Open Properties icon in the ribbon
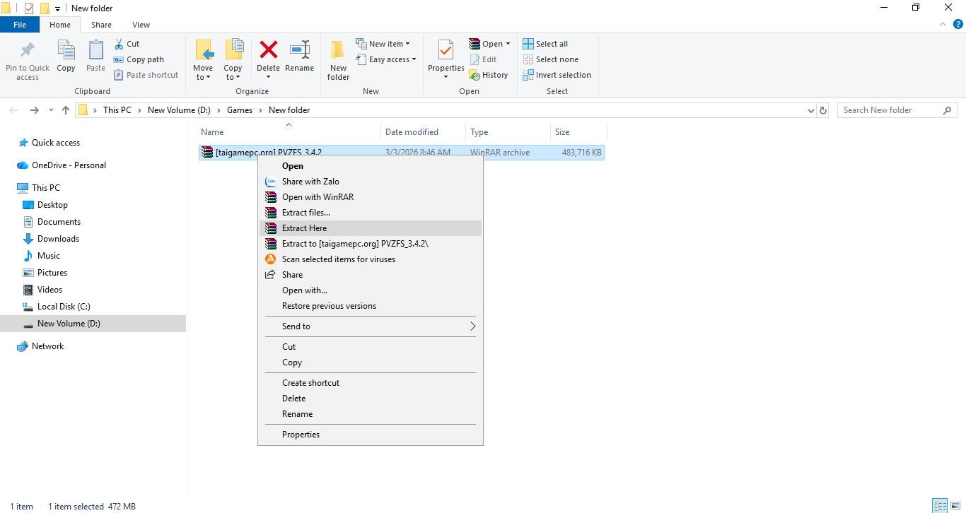 [x=446, y=52]
